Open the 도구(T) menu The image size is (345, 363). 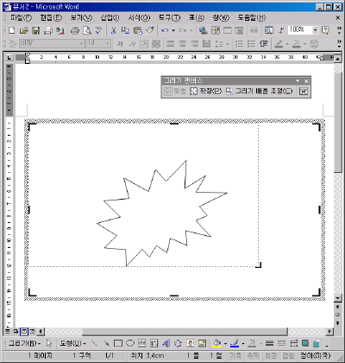tap(170, 18)
